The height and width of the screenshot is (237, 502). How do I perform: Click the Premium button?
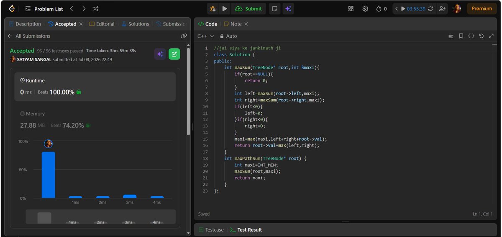[482, 8]
